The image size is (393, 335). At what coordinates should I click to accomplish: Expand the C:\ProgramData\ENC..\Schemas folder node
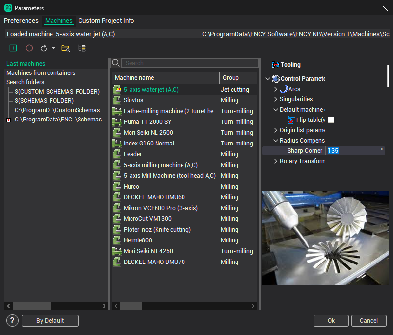point(9,120)
